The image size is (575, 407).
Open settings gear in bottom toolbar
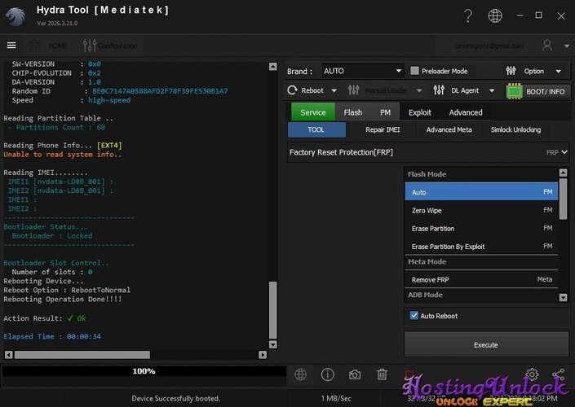click(532, 374)
